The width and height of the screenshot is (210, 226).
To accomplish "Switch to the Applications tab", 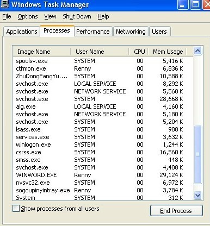I will (x=22, y=32).
